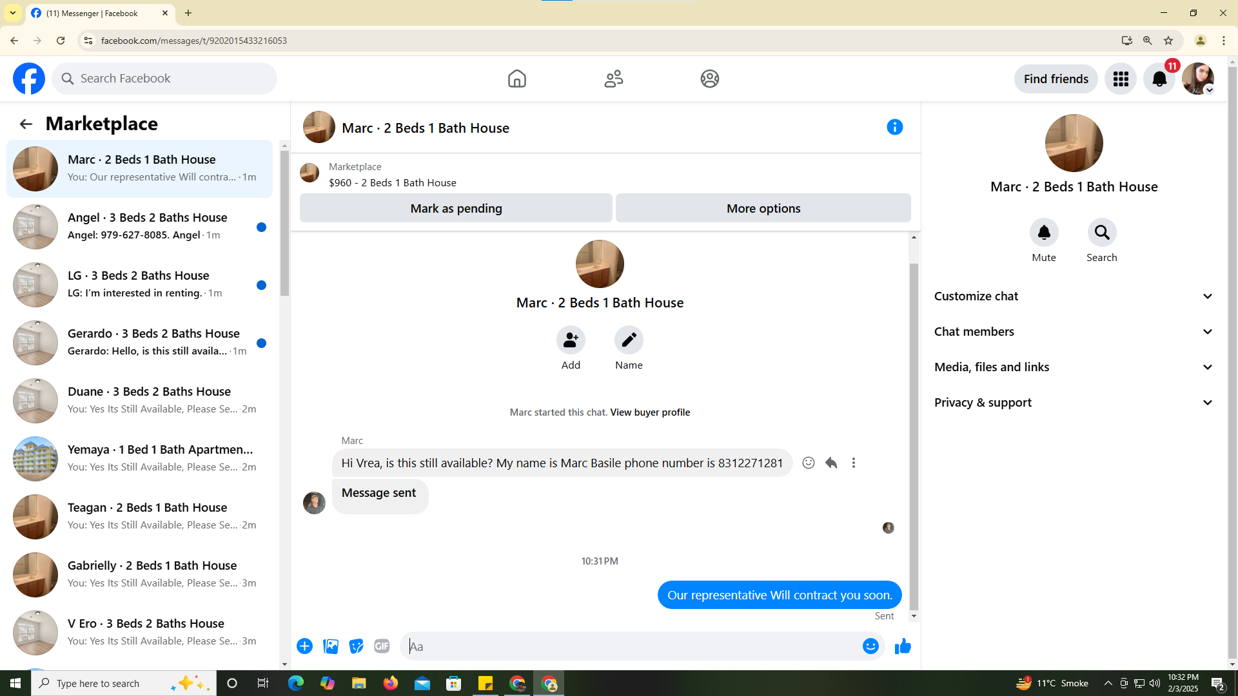Open the Angel 3 Beds 2 Baths House chat

139,227
